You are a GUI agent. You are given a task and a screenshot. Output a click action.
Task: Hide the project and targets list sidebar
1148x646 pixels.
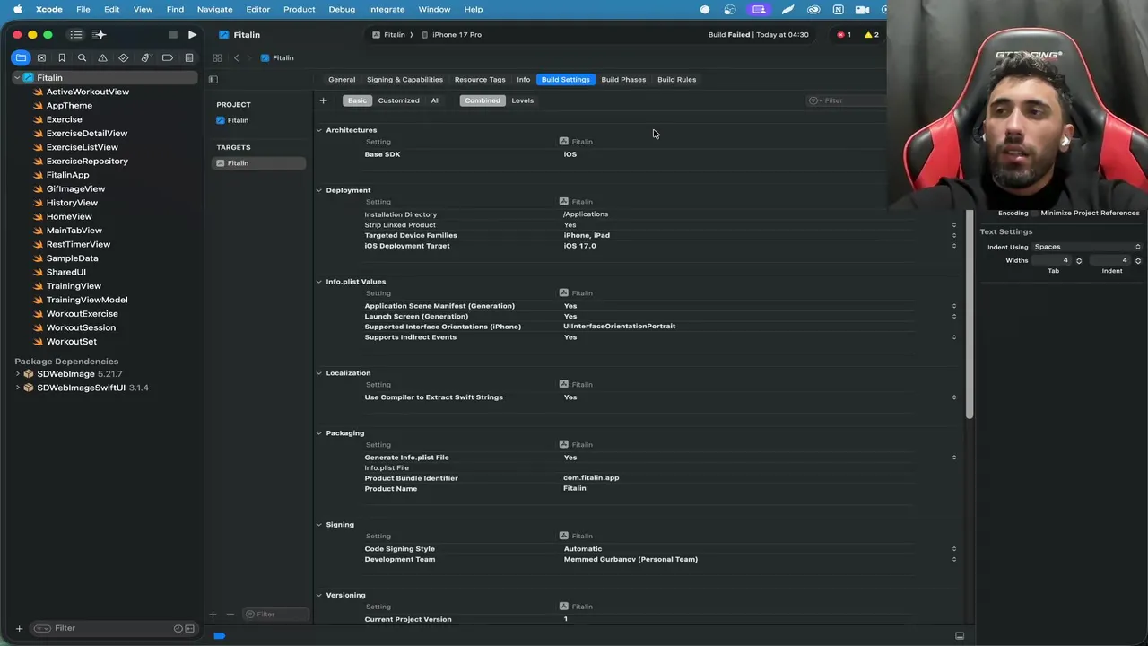tap(213, 79)
